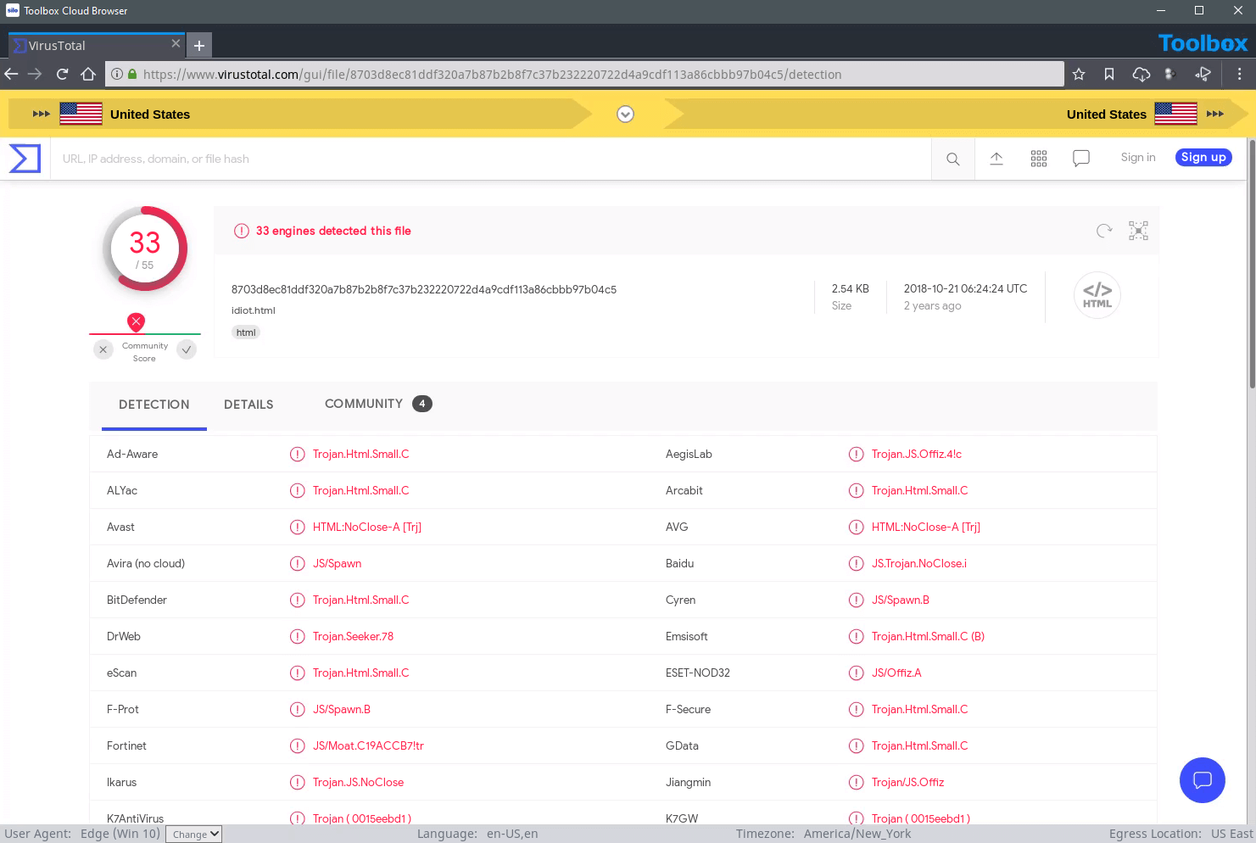1256x843 pixels.
Task: Click the Toolbox logo
Action: pyautogui.click(x=1203, y=43)
